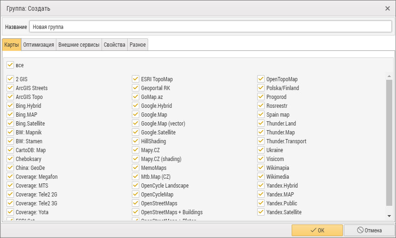Image resolution: width=396 pixels, height=238 pixels.
Task: Toggle Ukraine checkbox
Action: pyautogui.click(x=260, y=150)
